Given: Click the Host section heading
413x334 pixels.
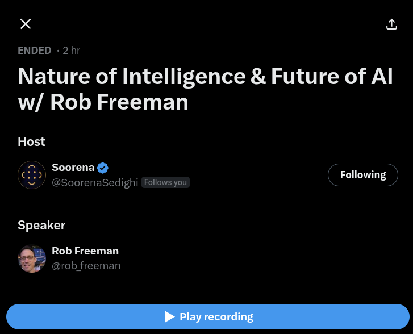Looking at the screenshot, I should [x=31, y=141].
